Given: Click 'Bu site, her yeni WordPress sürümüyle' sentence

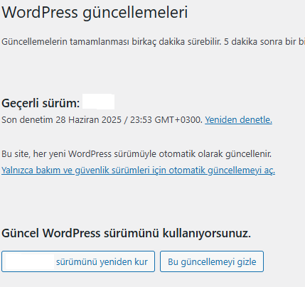Looking at the screenshot, I should pyautogui.click(x=137, y=154).
